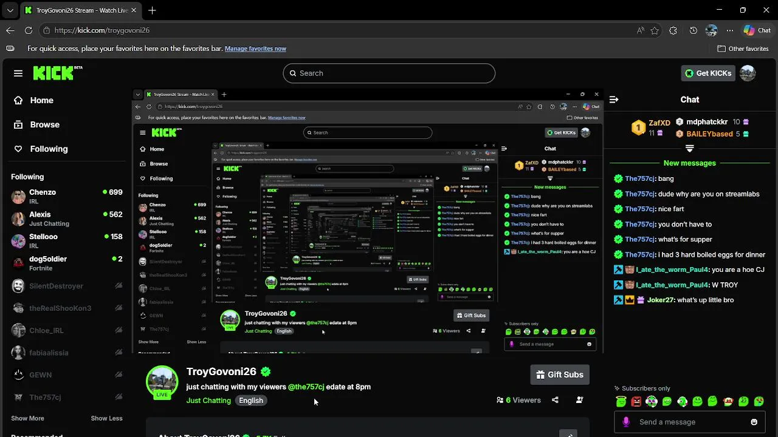The width and height of the screenshot is (778, 437).
Task: Insert the angry red face emote
Action: coord(636,401)
